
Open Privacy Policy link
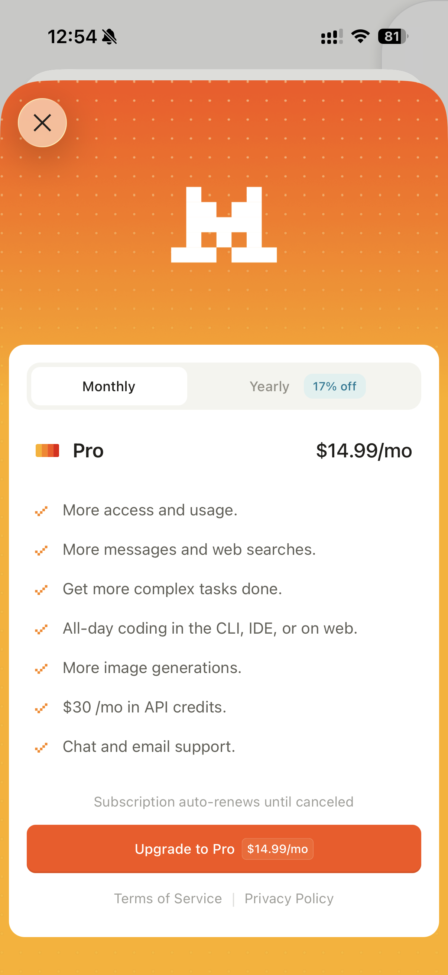click(289, 898)
